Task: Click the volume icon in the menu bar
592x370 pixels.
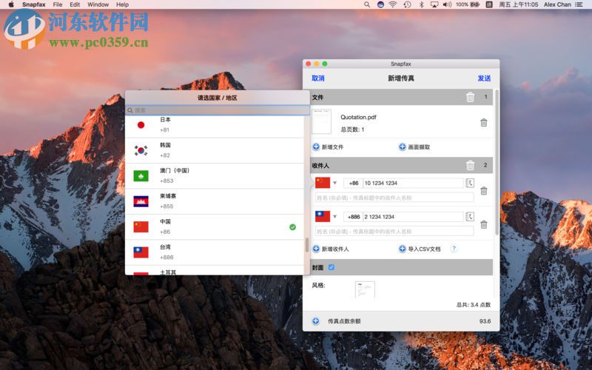Action: click(x=447, y=4)
